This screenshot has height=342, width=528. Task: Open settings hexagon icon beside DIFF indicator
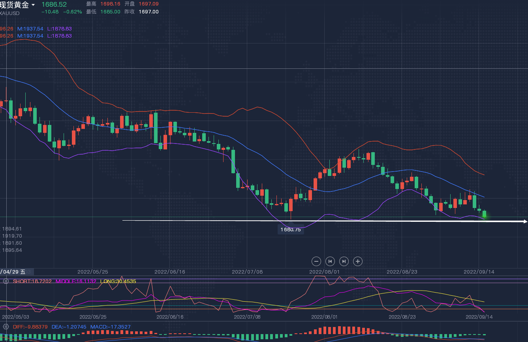click(x=6, y=327)
